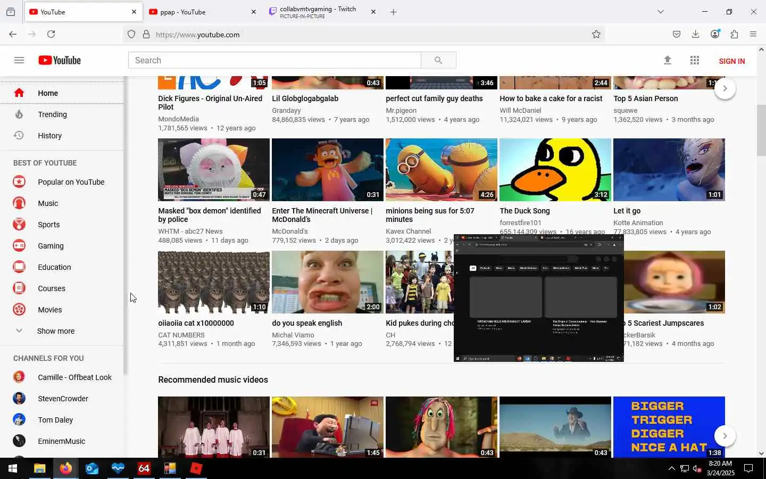766x479 pixels.
Task: Close the Twitch tab
Action: [x=373, y=12]
